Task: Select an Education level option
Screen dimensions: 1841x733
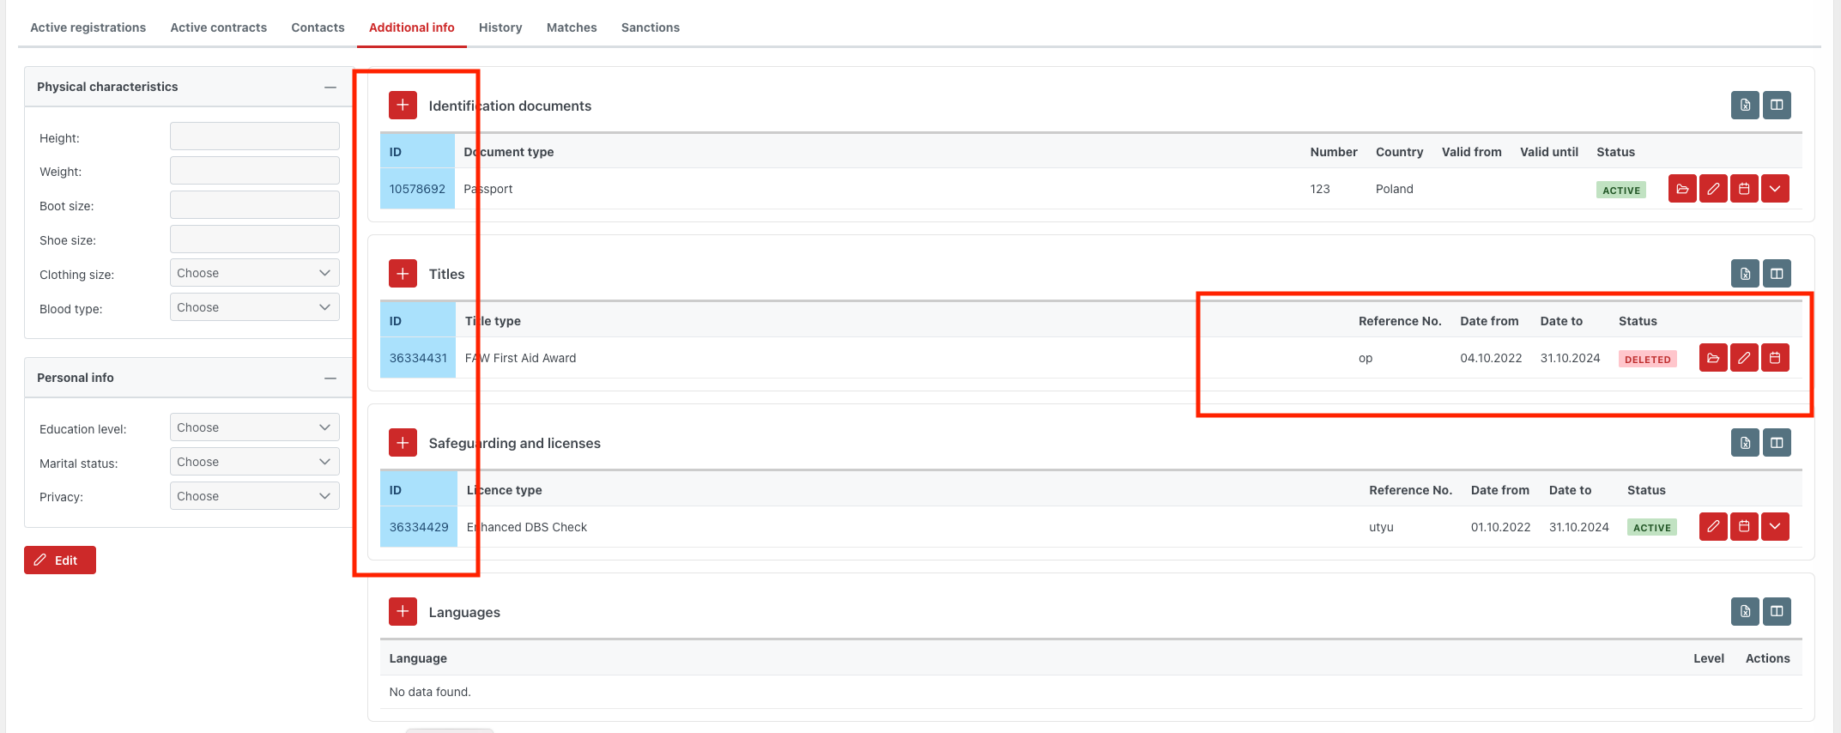Action: point(254,427)
